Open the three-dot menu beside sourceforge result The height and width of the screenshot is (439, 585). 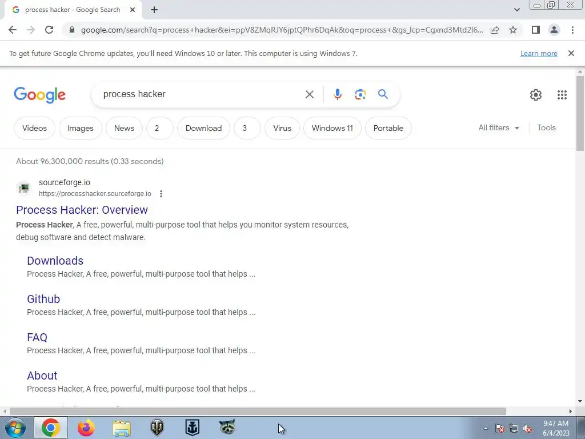[161, 194]
